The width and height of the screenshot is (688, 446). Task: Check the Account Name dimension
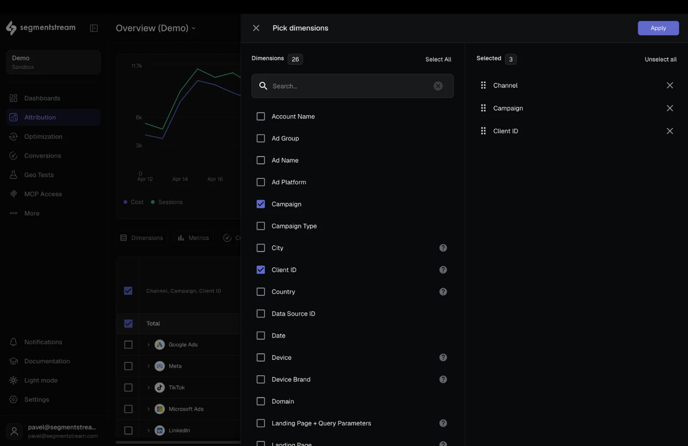click(261, 116)
